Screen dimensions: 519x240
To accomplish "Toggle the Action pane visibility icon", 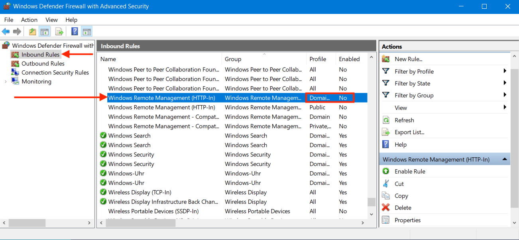I will [87, 31].
